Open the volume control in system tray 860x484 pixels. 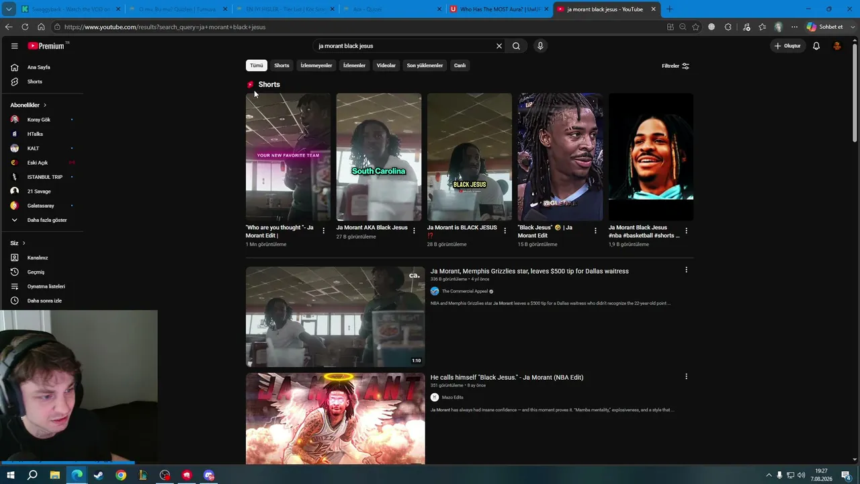(801, 475)
